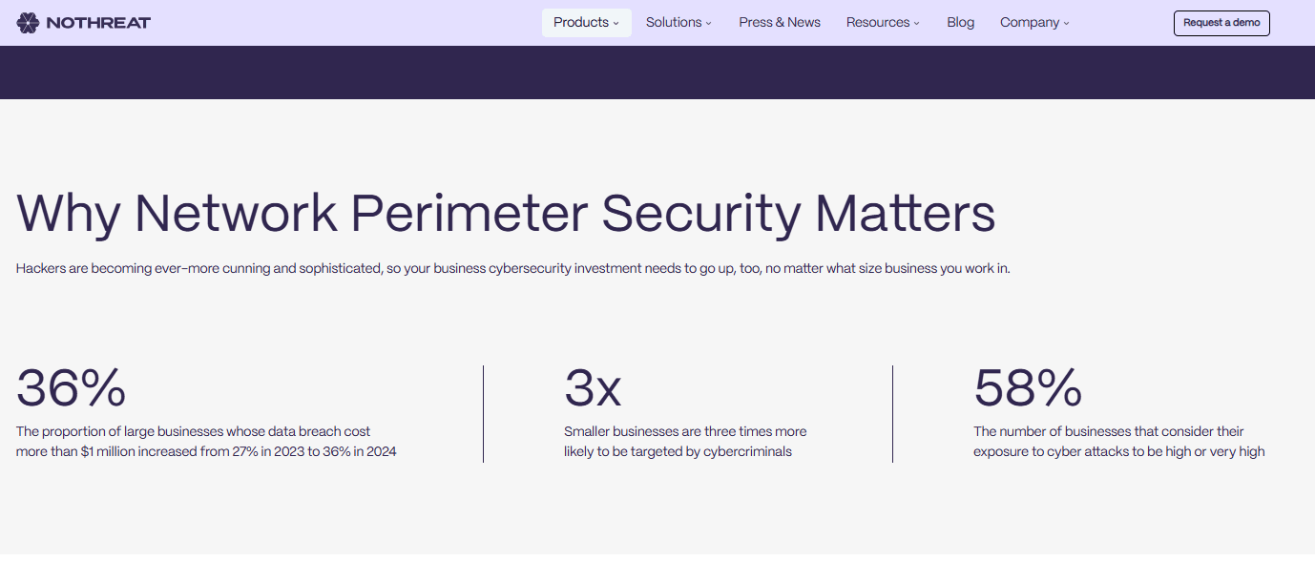Viewport: 1315px width, 561px height.
Task: Open the Solutions menu
Action: tap(673, 23)
